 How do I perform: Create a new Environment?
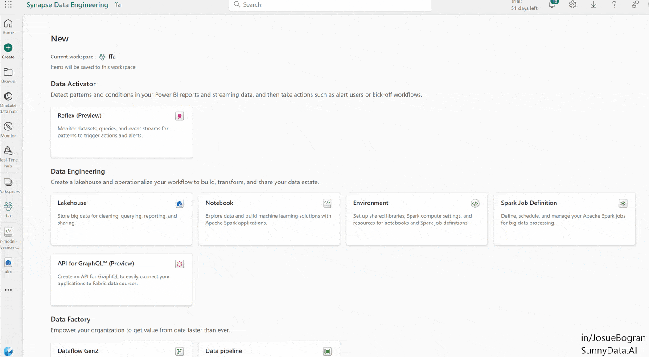click(417, 219)
